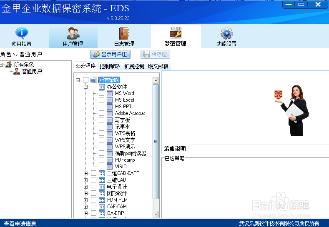This screenshot has width=329, height=227.
Task: Expand the 图形软件 node
Action: point(85,193)
